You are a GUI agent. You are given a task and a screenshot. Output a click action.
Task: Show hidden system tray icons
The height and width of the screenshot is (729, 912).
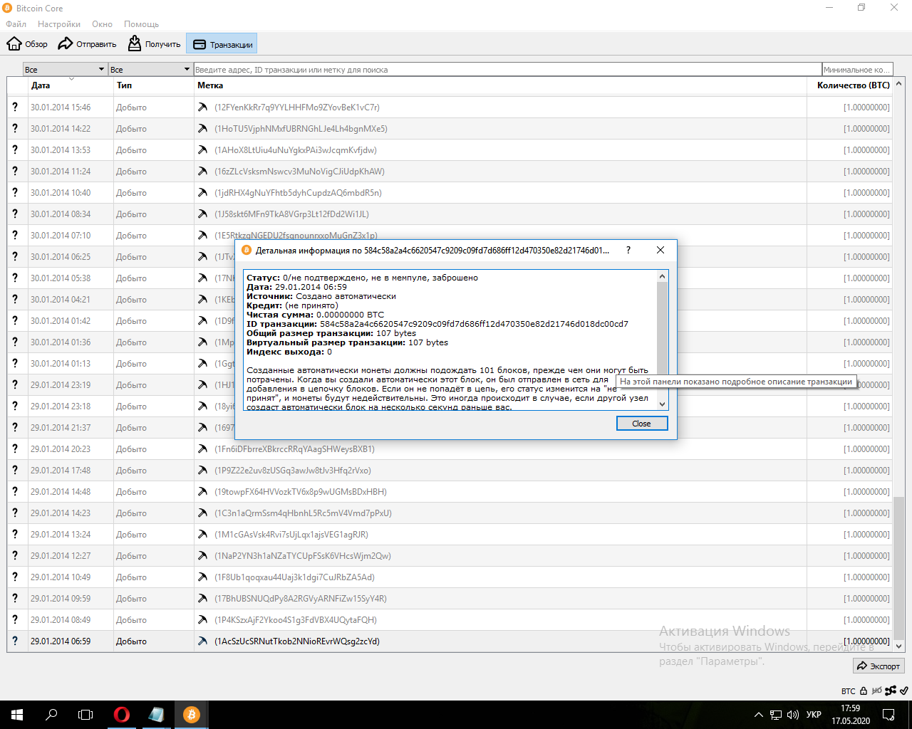pos(759,715)
